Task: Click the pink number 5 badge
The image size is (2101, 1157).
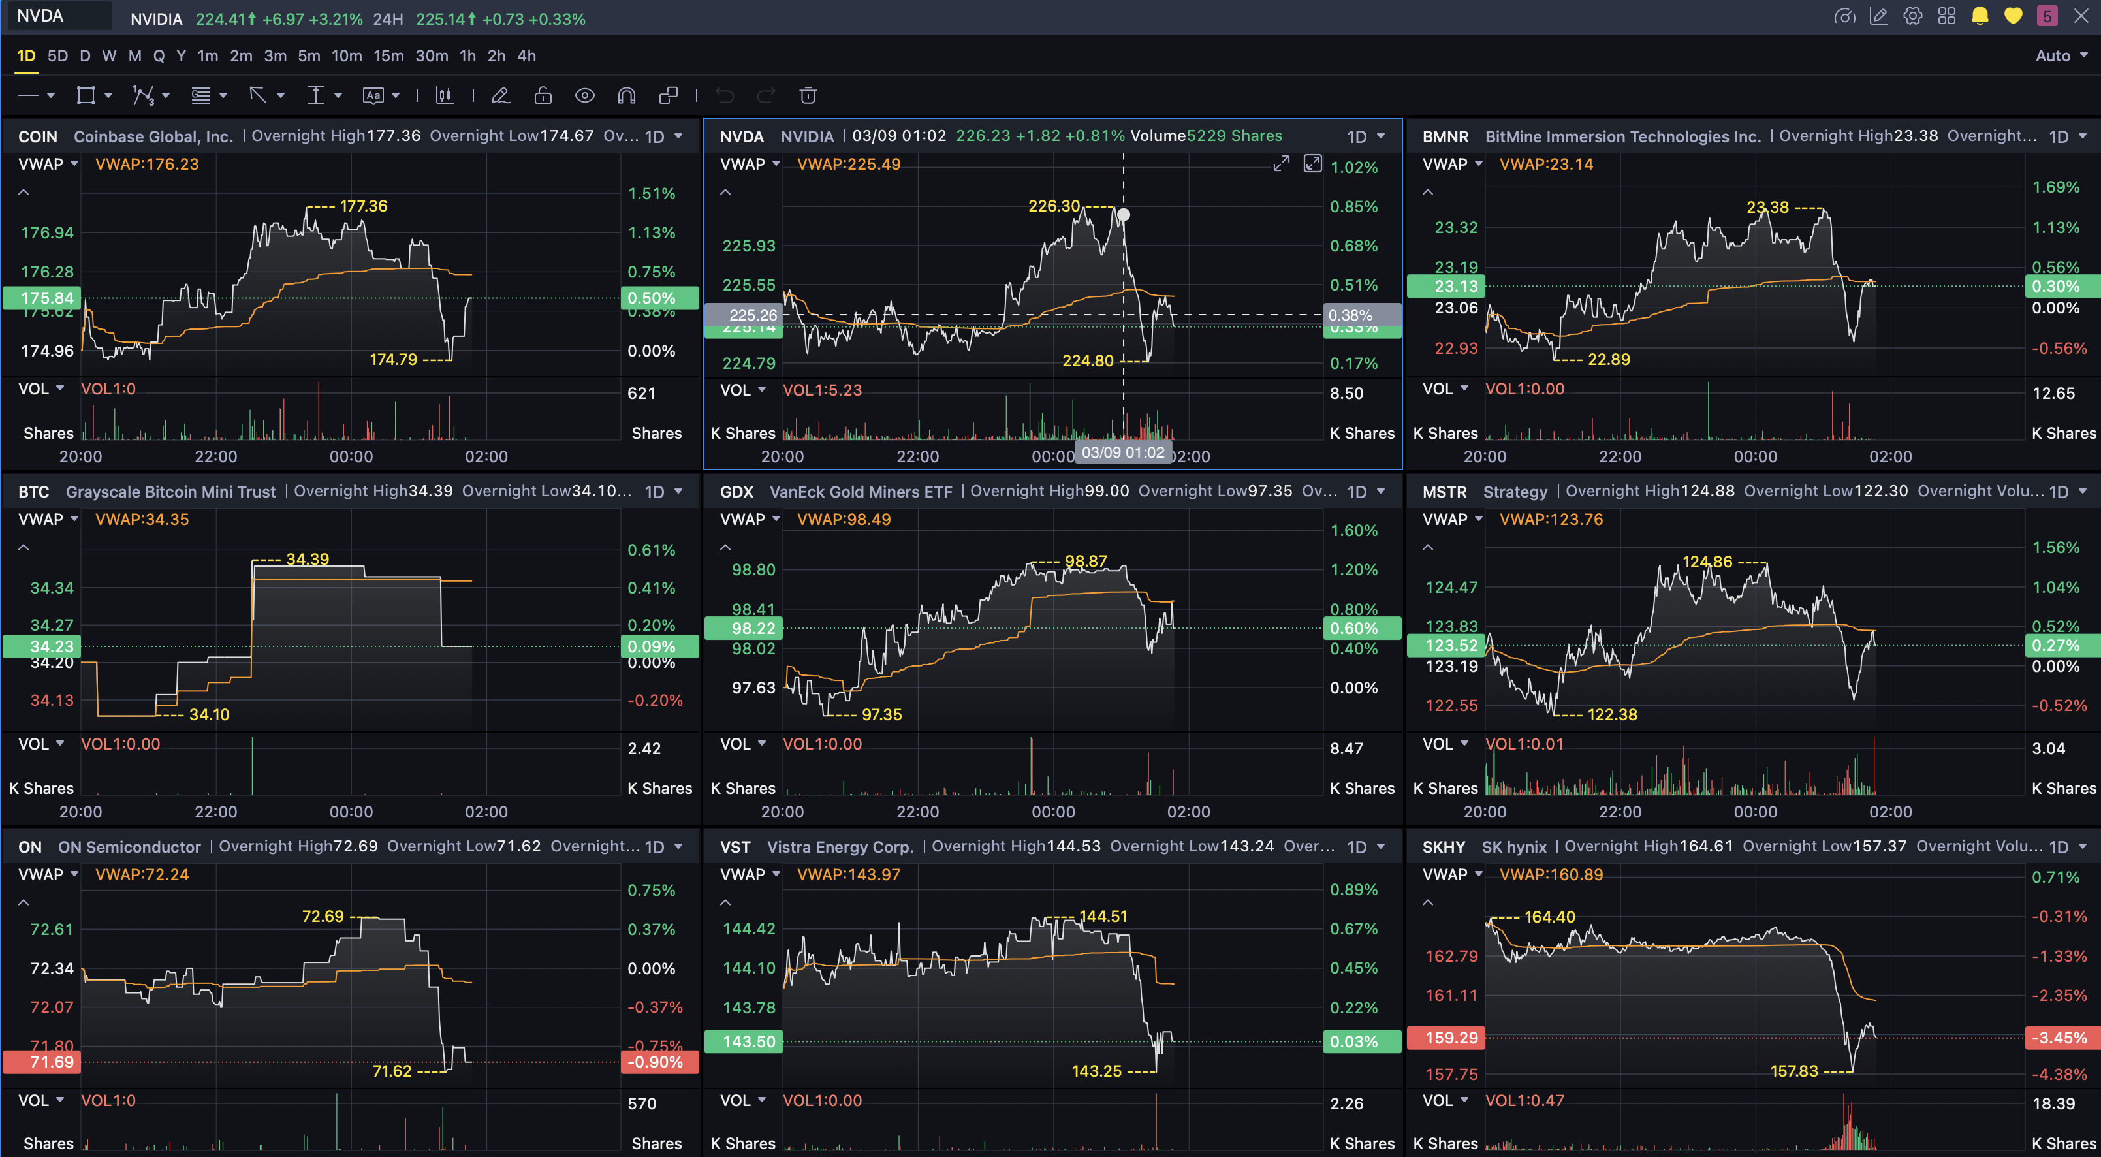Action: pyautogui.click(x=2046, y=16)
